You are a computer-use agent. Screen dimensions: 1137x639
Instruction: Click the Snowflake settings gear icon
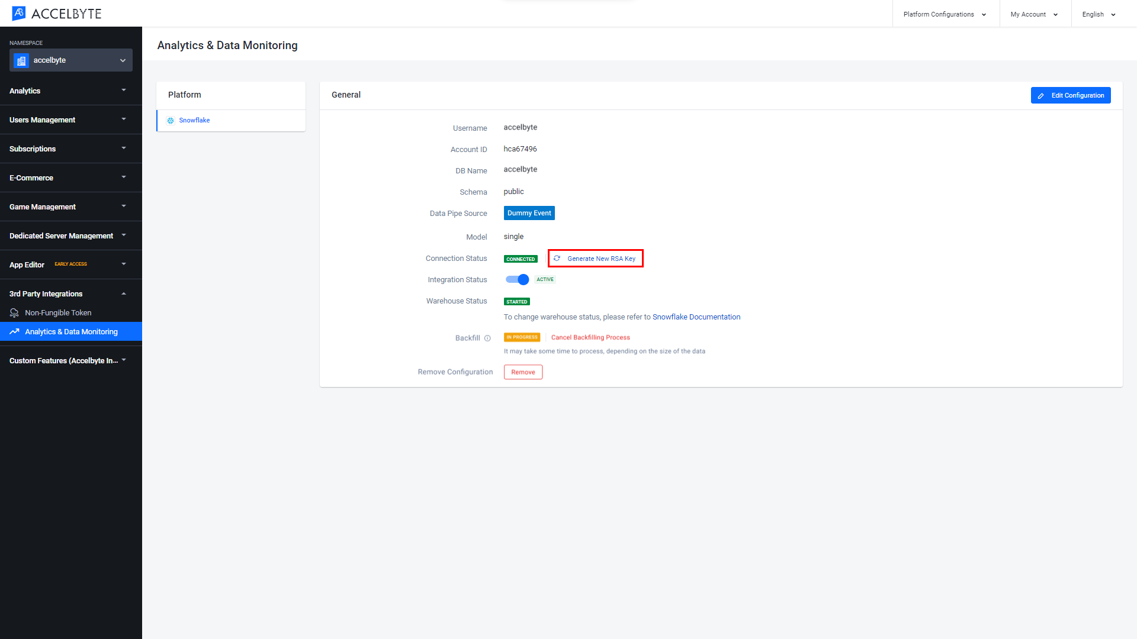[x=171, y=120]
